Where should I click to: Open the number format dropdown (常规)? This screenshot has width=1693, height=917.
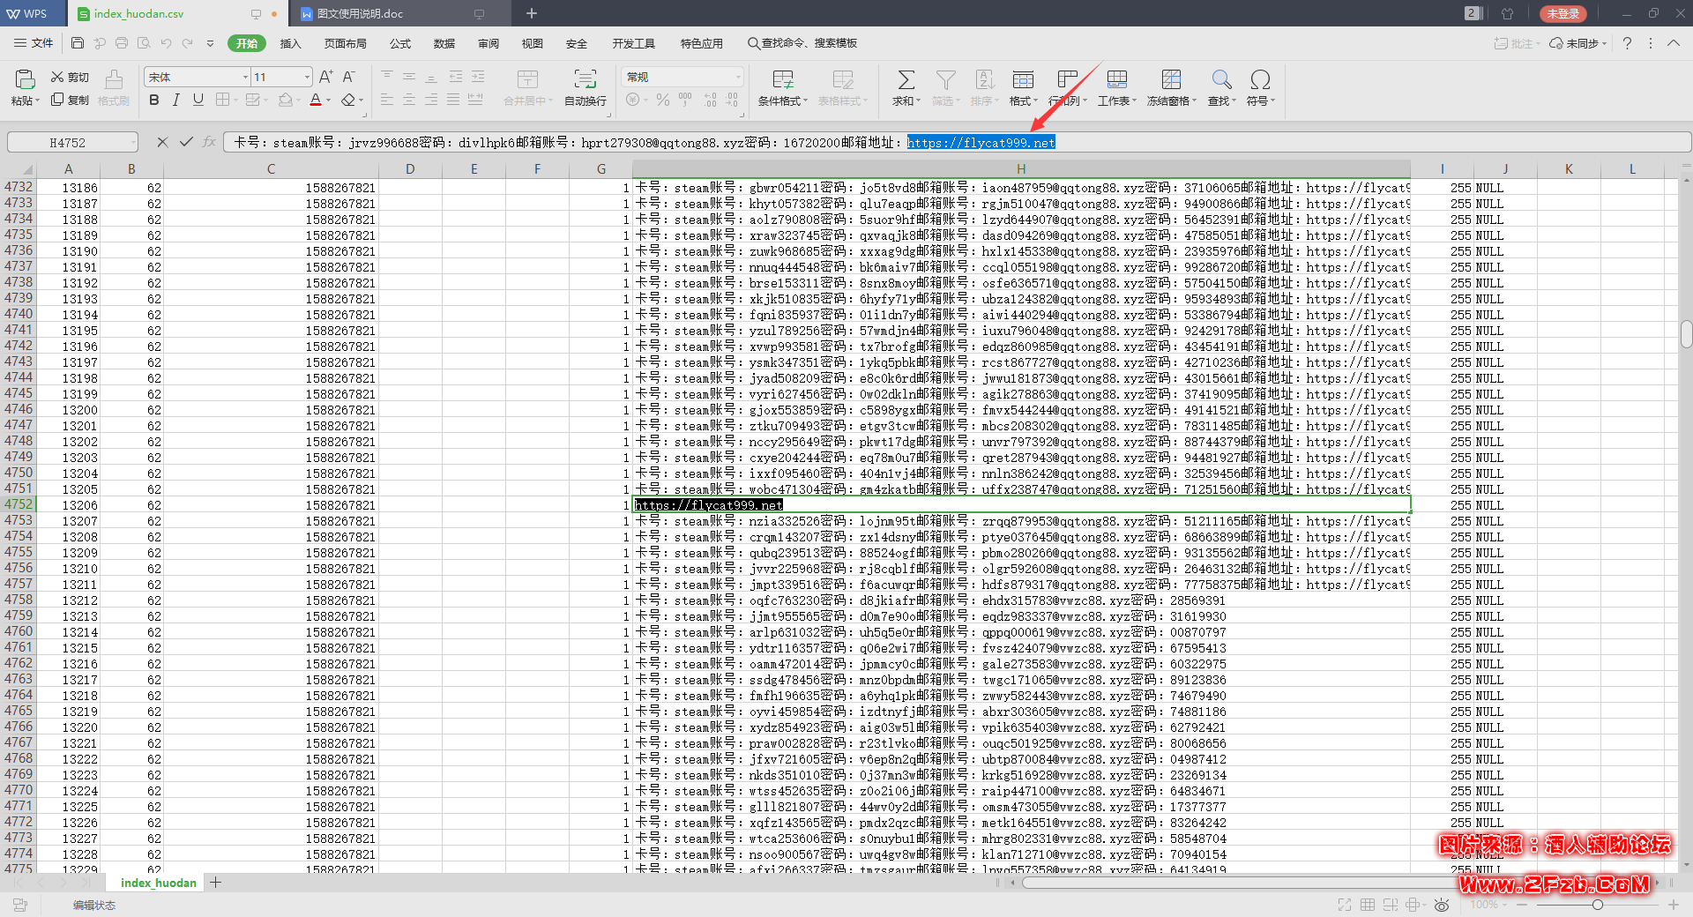pos(738,77)
